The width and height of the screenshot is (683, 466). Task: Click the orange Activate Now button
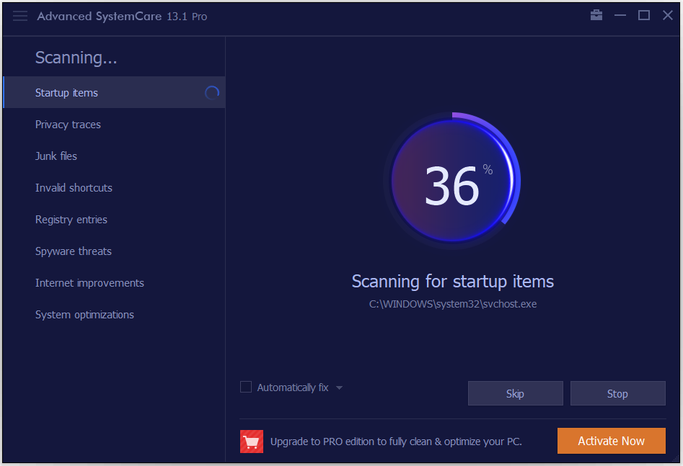tap(611, 441)
